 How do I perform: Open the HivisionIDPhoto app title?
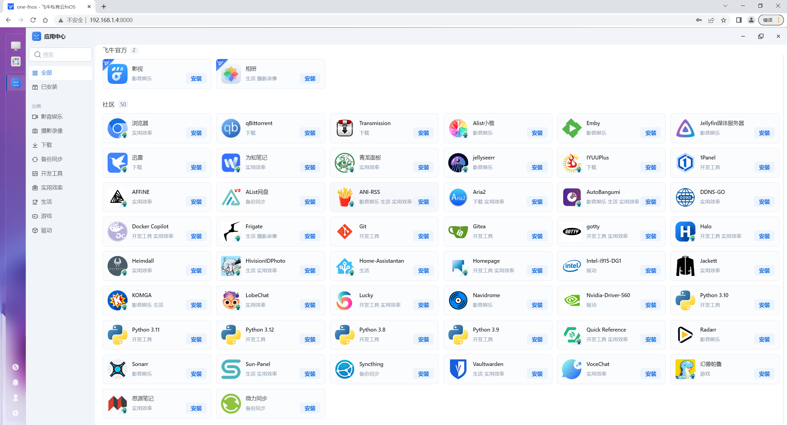coord(265,261)
